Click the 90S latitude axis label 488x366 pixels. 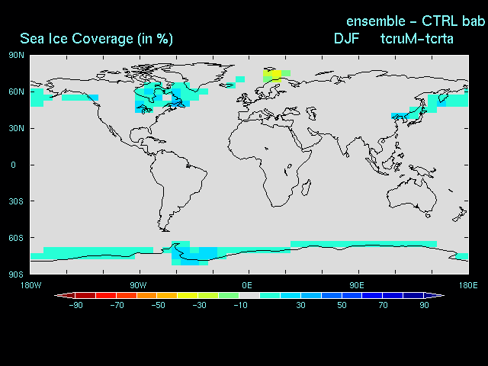16,274
